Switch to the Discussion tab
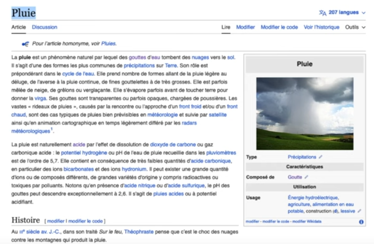The image size is (374, 244). coord(45,27)
